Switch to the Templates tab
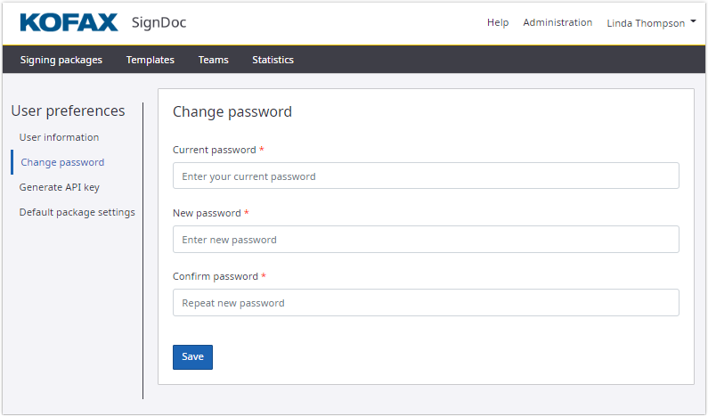The image size is (708, 417). pyautogui.click(x=150, y=60)
